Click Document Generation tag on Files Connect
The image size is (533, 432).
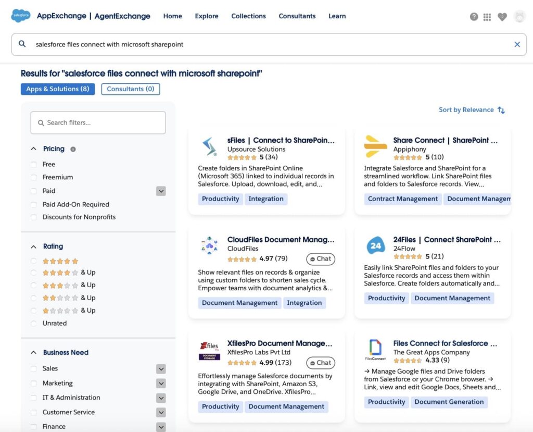pyautogui.click(x=449, y=402)
